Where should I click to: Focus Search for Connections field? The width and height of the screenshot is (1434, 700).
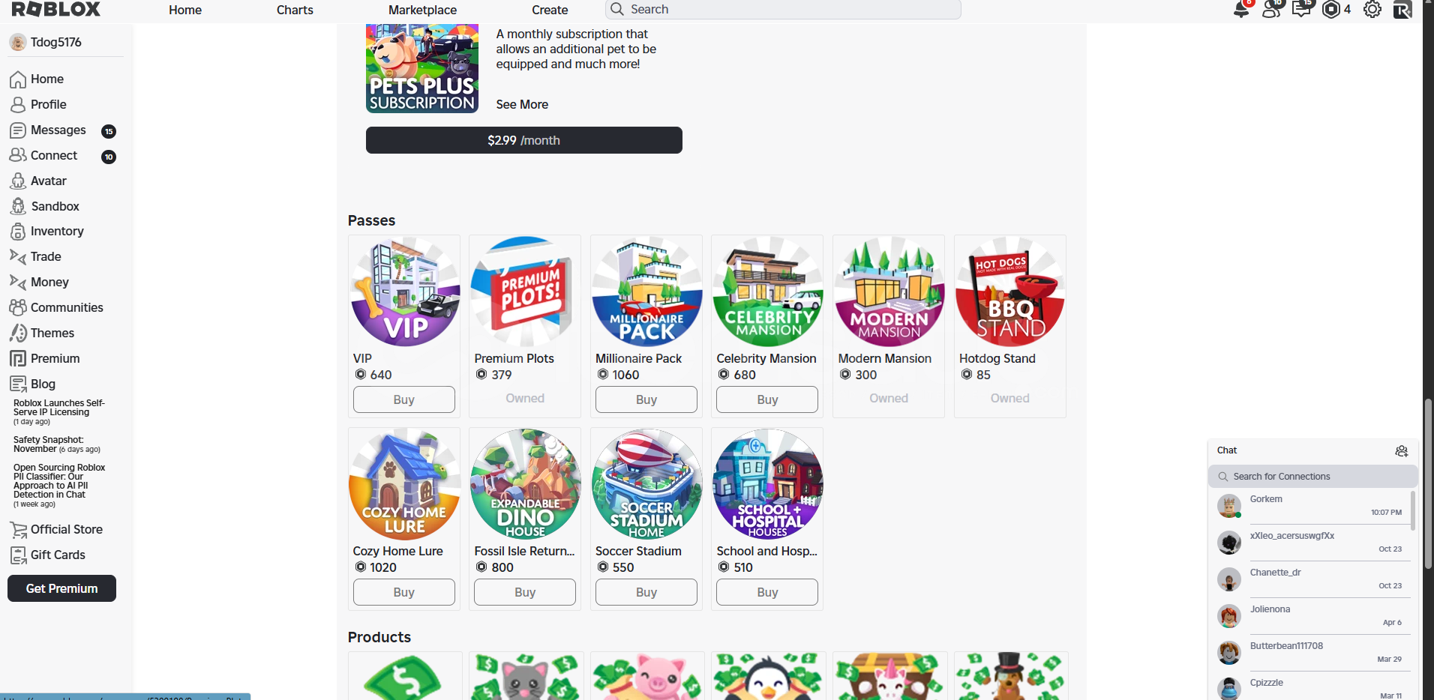coord(1312,477)
